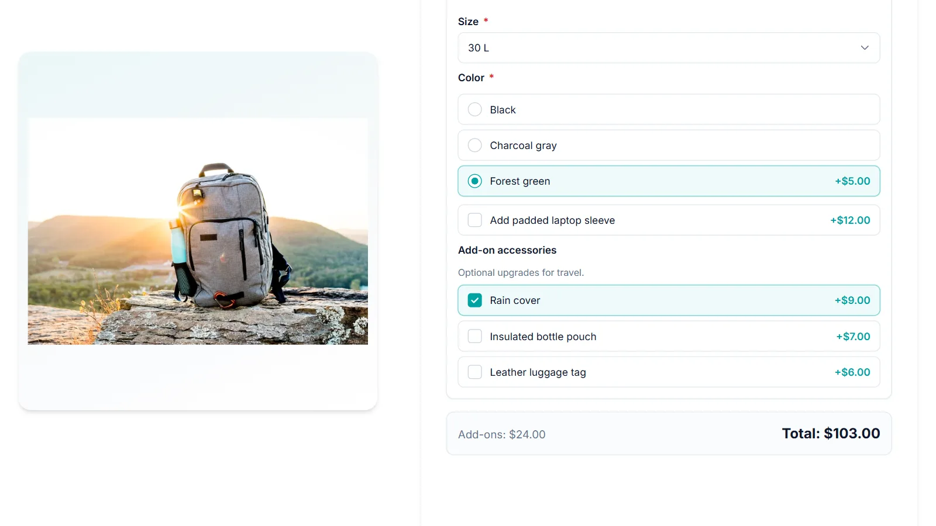This screenshot has width=936, height=526.
Task: Check the Insulated bottle pouch add-on
Action: [475, 337]
